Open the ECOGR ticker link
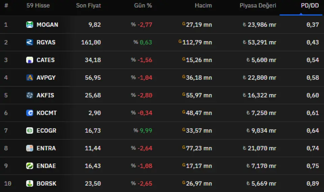Image resolution: width=324 pixels, height=192 pixels. (x=47, y=131)
